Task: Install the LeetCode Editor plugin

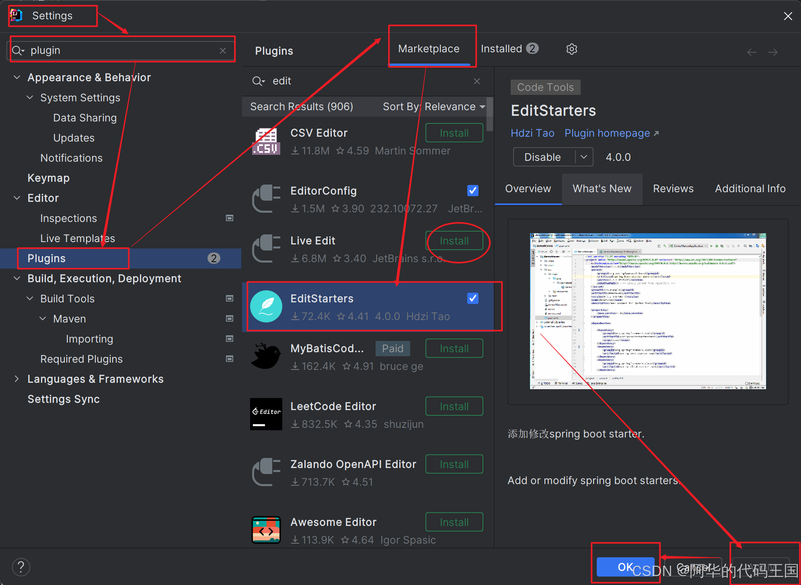Action: point(454,406)
